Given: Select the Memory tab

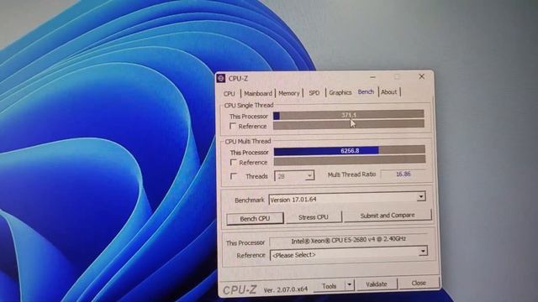Looking at the screenshot, I should [288, 93].
